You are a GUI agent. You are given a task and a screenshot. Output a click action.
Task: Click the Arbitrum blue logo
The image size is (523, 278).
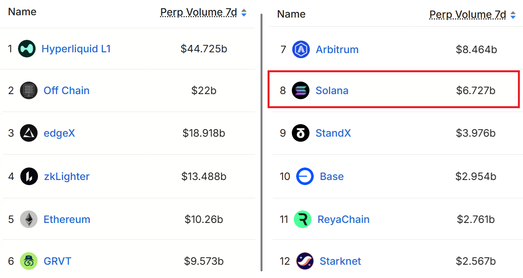click(300, 49)
